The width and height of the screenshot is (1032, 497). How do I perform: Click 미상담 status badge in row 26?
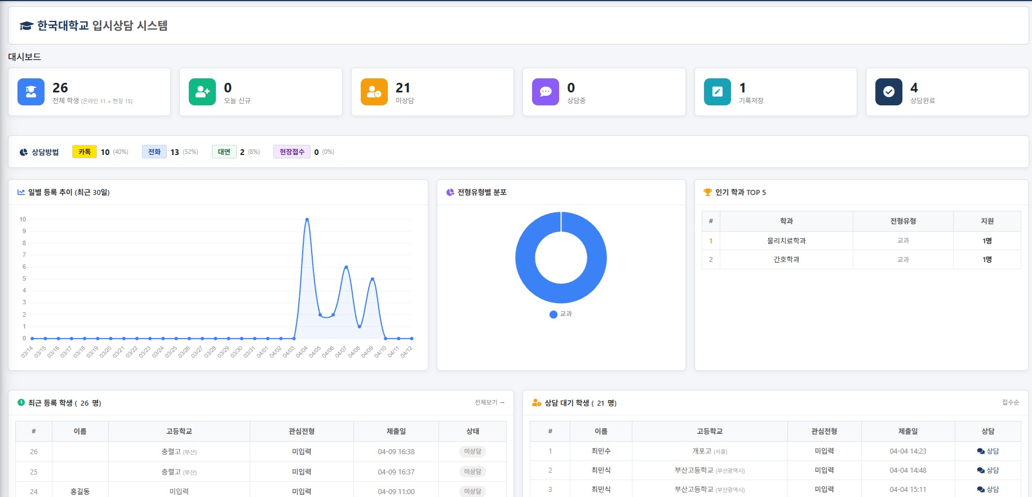(472, 451)
